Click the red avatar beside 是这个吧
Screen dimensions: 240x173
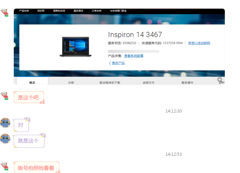[4, 96]
